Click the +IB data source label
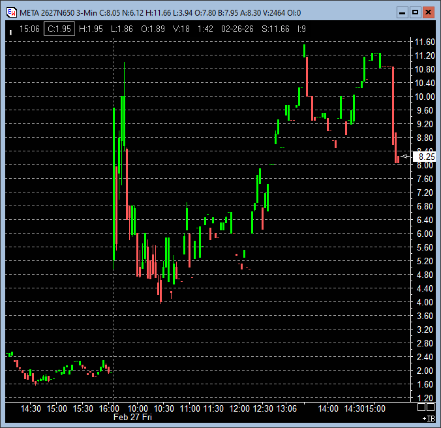 click(428, 418)
